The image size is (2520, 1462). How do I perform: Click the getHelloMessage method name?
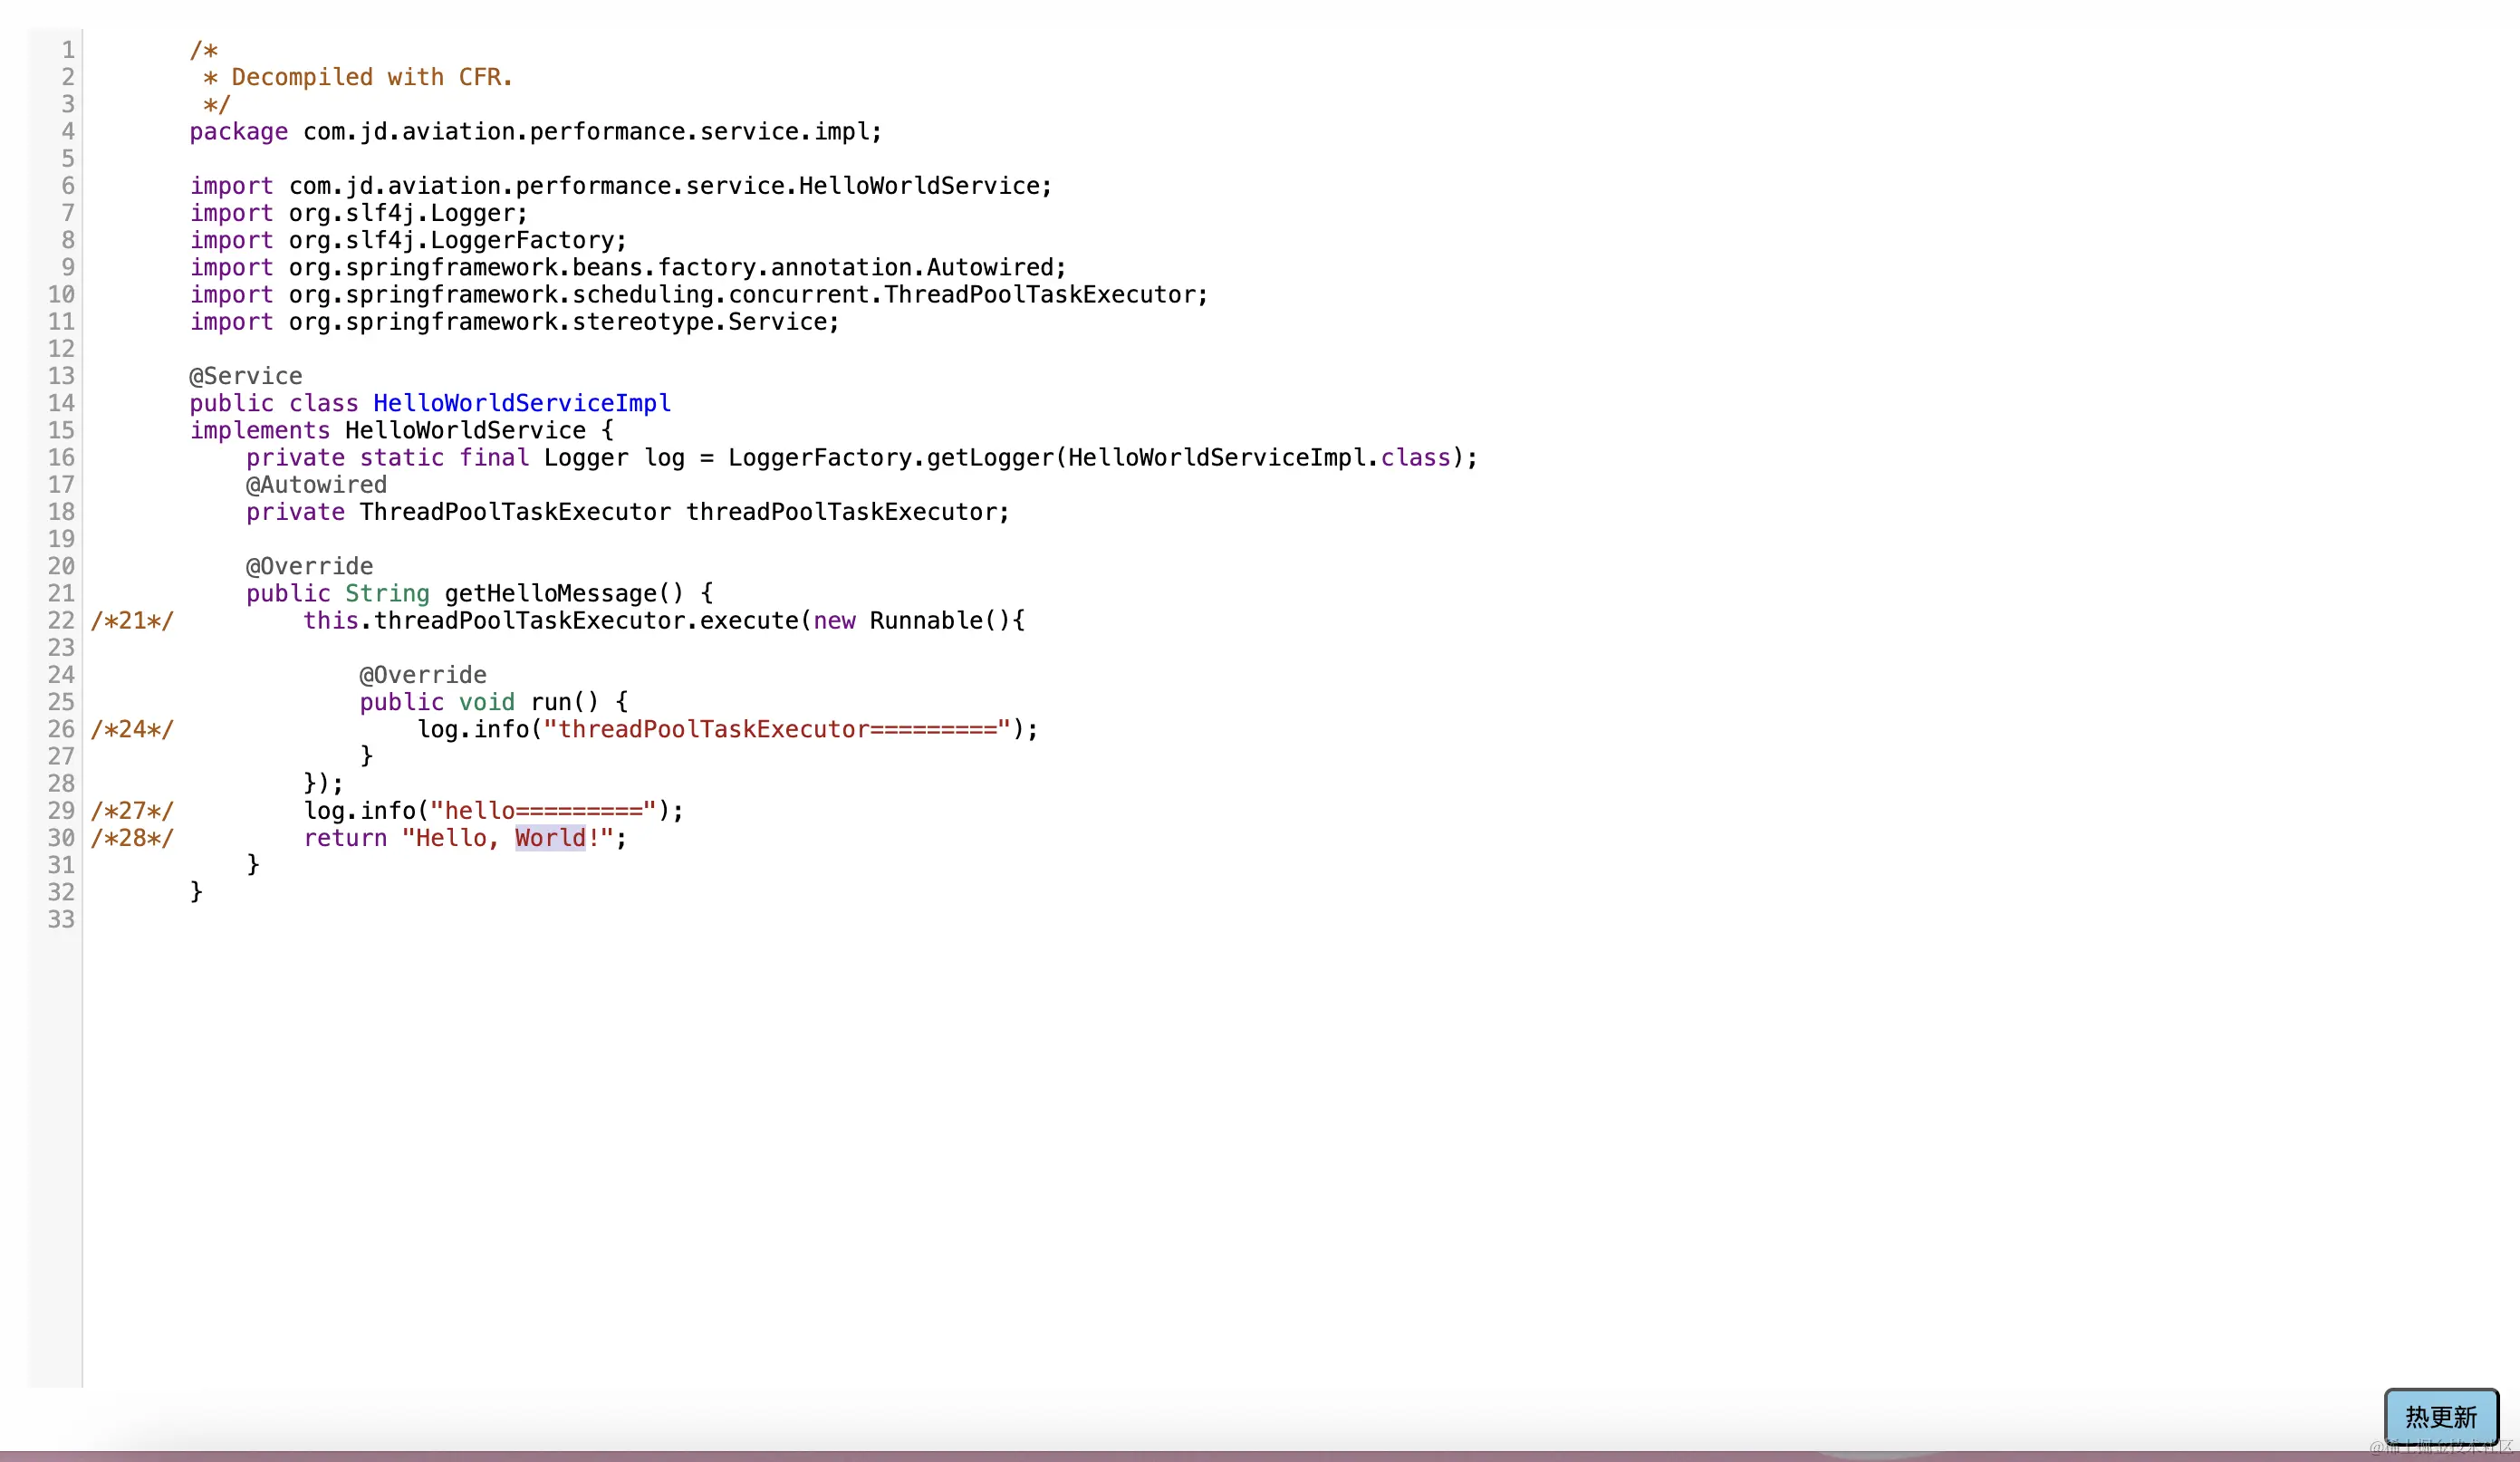550,594
